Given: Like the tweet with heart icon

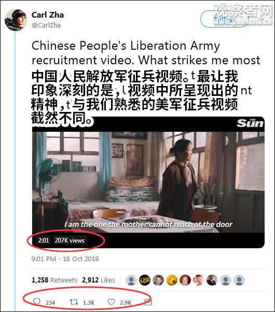Looking at the screenshot, I should click(x=111, y=302).
